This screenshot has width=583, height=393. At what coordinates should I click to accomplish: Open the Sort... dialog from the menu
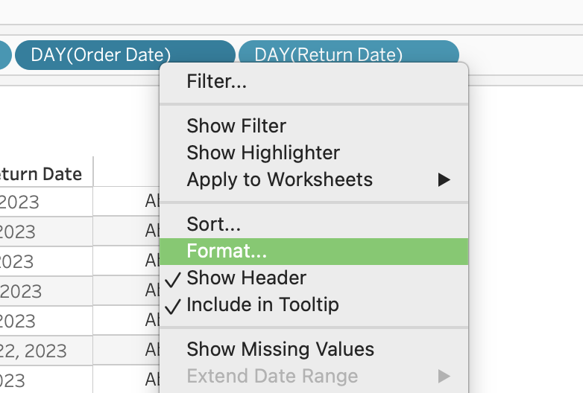[213, 224]
